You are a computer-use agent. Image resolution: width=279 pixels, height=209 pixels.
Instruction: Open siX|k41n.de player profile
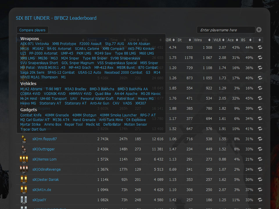(x=42, y=190)
